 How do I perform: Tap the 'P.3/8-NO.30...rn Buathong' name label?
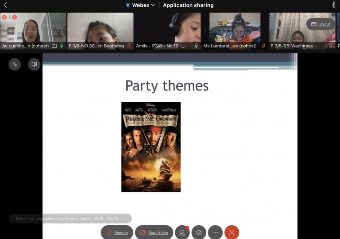click(96, 46)
